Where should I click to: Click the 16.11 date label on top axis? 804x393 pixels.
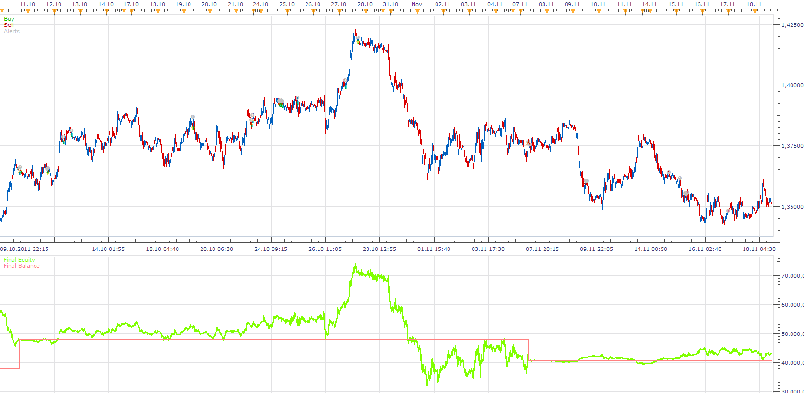pos(702,4)
